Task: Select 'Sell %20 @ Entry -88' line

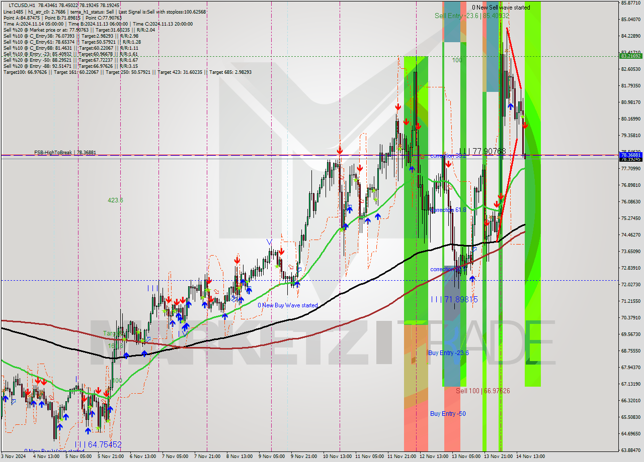Action: click(70, 66)
